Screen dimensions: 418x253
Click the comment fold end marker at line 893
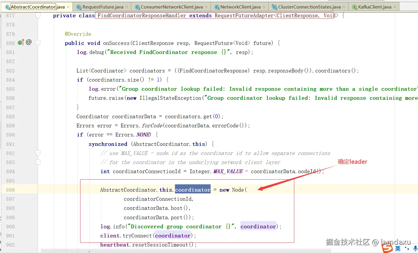point(38,162)
